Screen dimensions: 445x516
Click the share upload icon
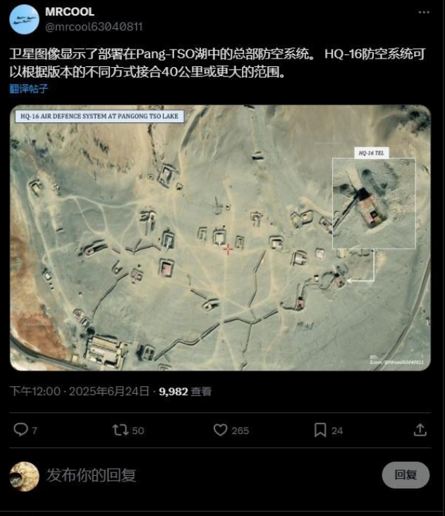(x=420, y=429)
